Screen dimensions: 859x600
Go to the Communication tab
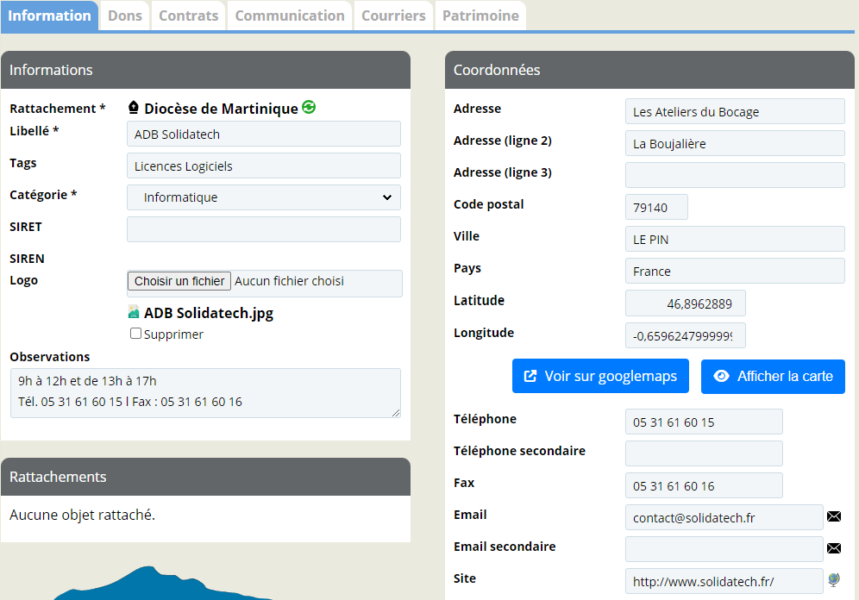[290, 16]
